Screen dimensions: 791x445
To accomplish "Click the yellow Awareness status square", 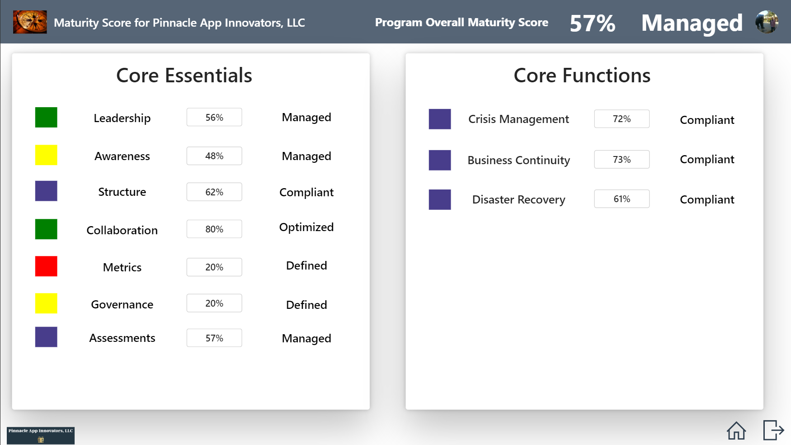I will pyautogui.click(x=46, y=155).
